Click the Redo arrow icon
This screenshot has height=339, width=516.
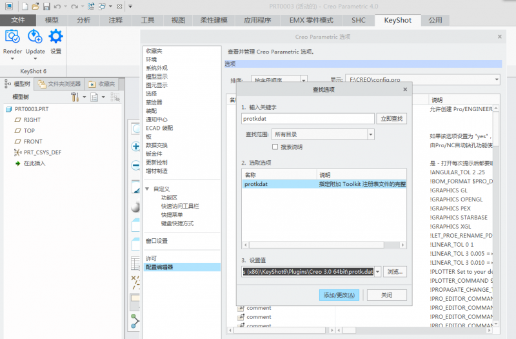pyautogui.click(x=74, y=6)
